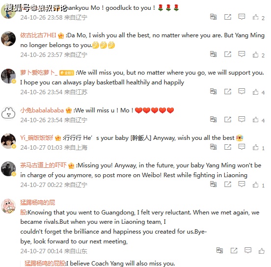The width and height of the screenshot is (271, 267).
Task: Reply to 小兔babalababa's 'We will miss u' comment
Action: tap(242, 119)
